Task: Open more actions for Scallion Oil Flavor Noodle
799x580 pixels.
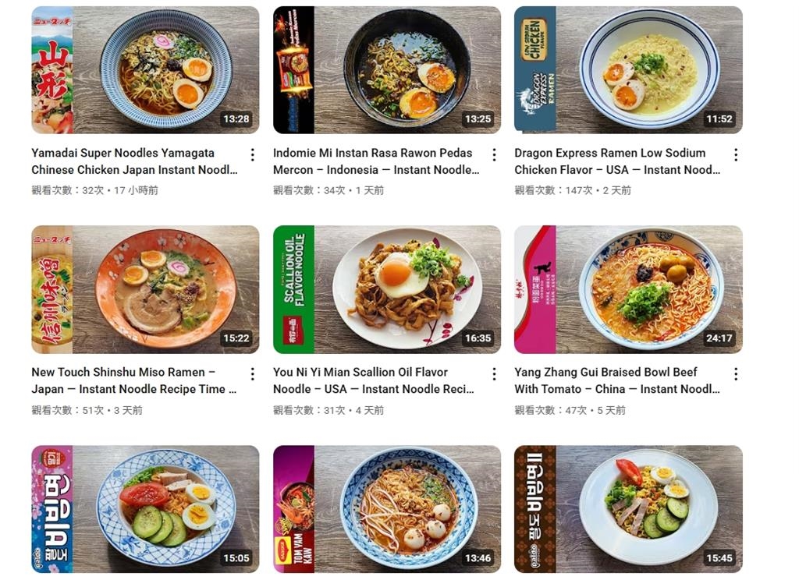Action: [x=494, y=373]
